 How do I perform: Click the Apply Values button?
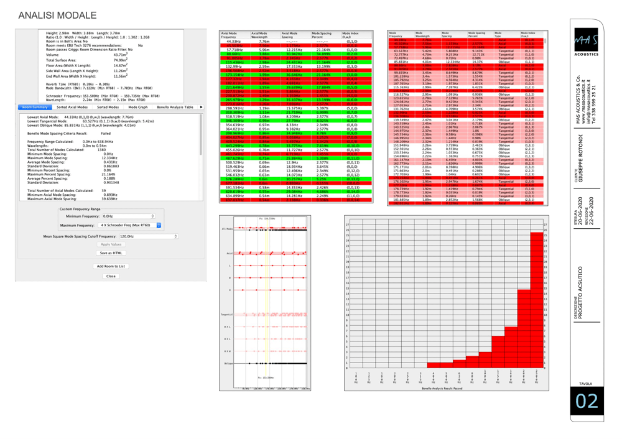[111, 244]
